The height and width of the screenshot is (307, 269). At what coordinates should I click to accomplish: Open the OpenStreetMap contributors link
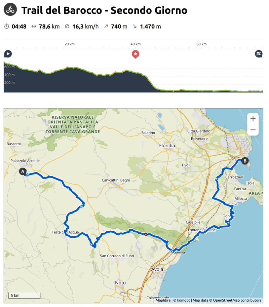(237, 300)
